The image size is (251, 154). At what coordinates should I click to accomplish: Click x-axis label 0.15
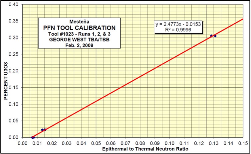pyautogui.click(x=243, y=143)
